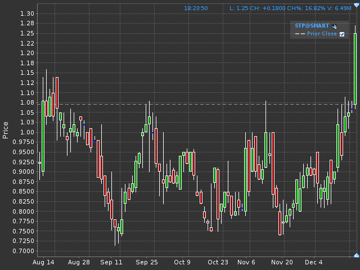Click the blue down-arrow marker at top right
The height and width of the screenshot is (270, 360).
pyautogui.click(x=356, y=6)
